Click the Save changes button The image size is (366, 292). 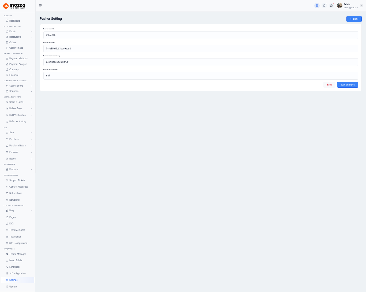click(x=347, y=85)
